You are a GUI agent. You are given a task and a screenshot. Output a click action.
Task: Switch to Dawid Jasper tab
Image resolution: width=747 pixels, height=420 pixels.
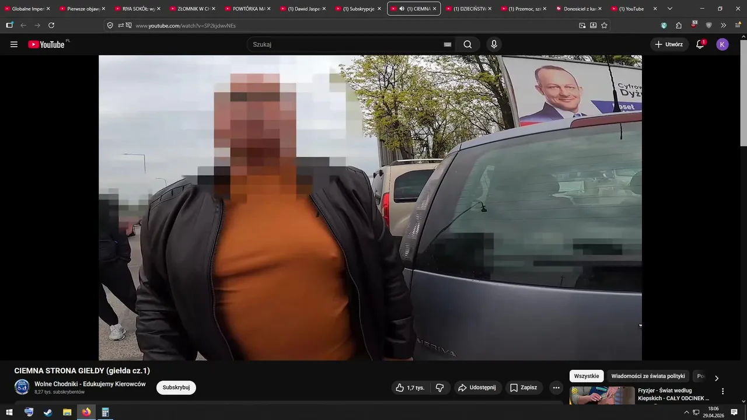[x=303, y=9]
